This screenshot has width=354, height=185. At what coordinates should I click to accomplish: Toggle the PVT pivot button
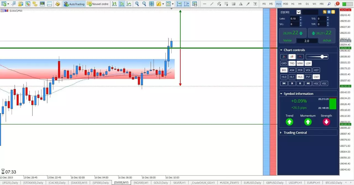(x=308, y=77)
